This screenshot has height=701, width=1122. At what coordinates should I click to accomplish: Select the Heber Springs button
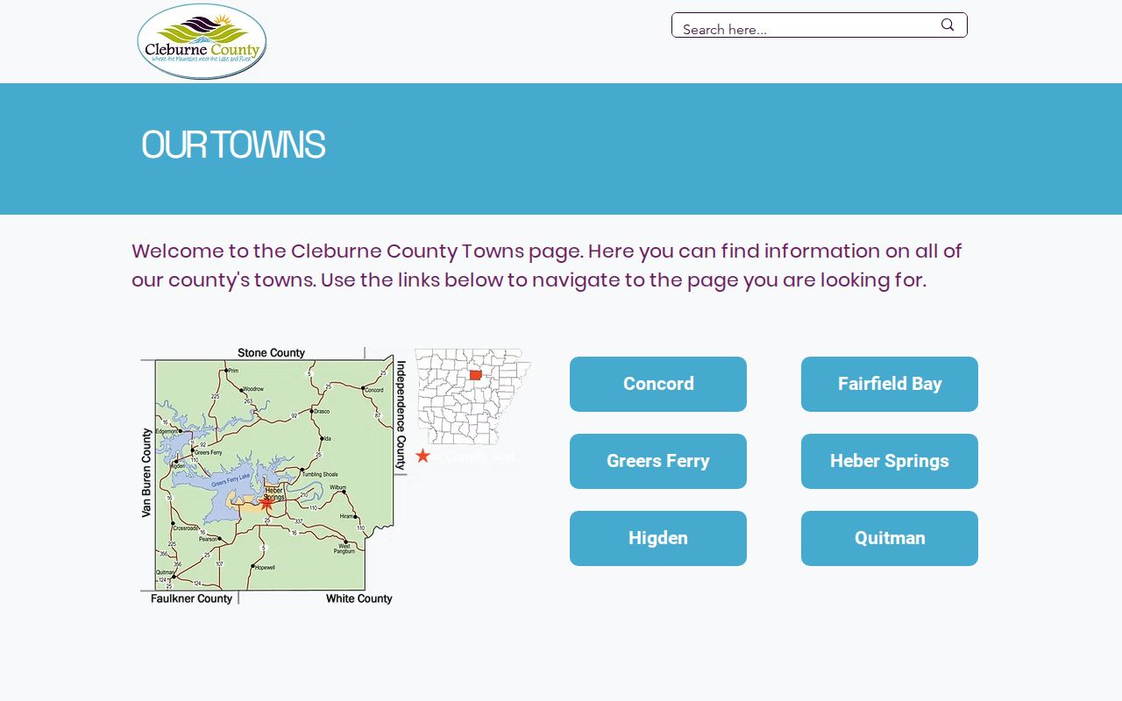coord(890,461)
